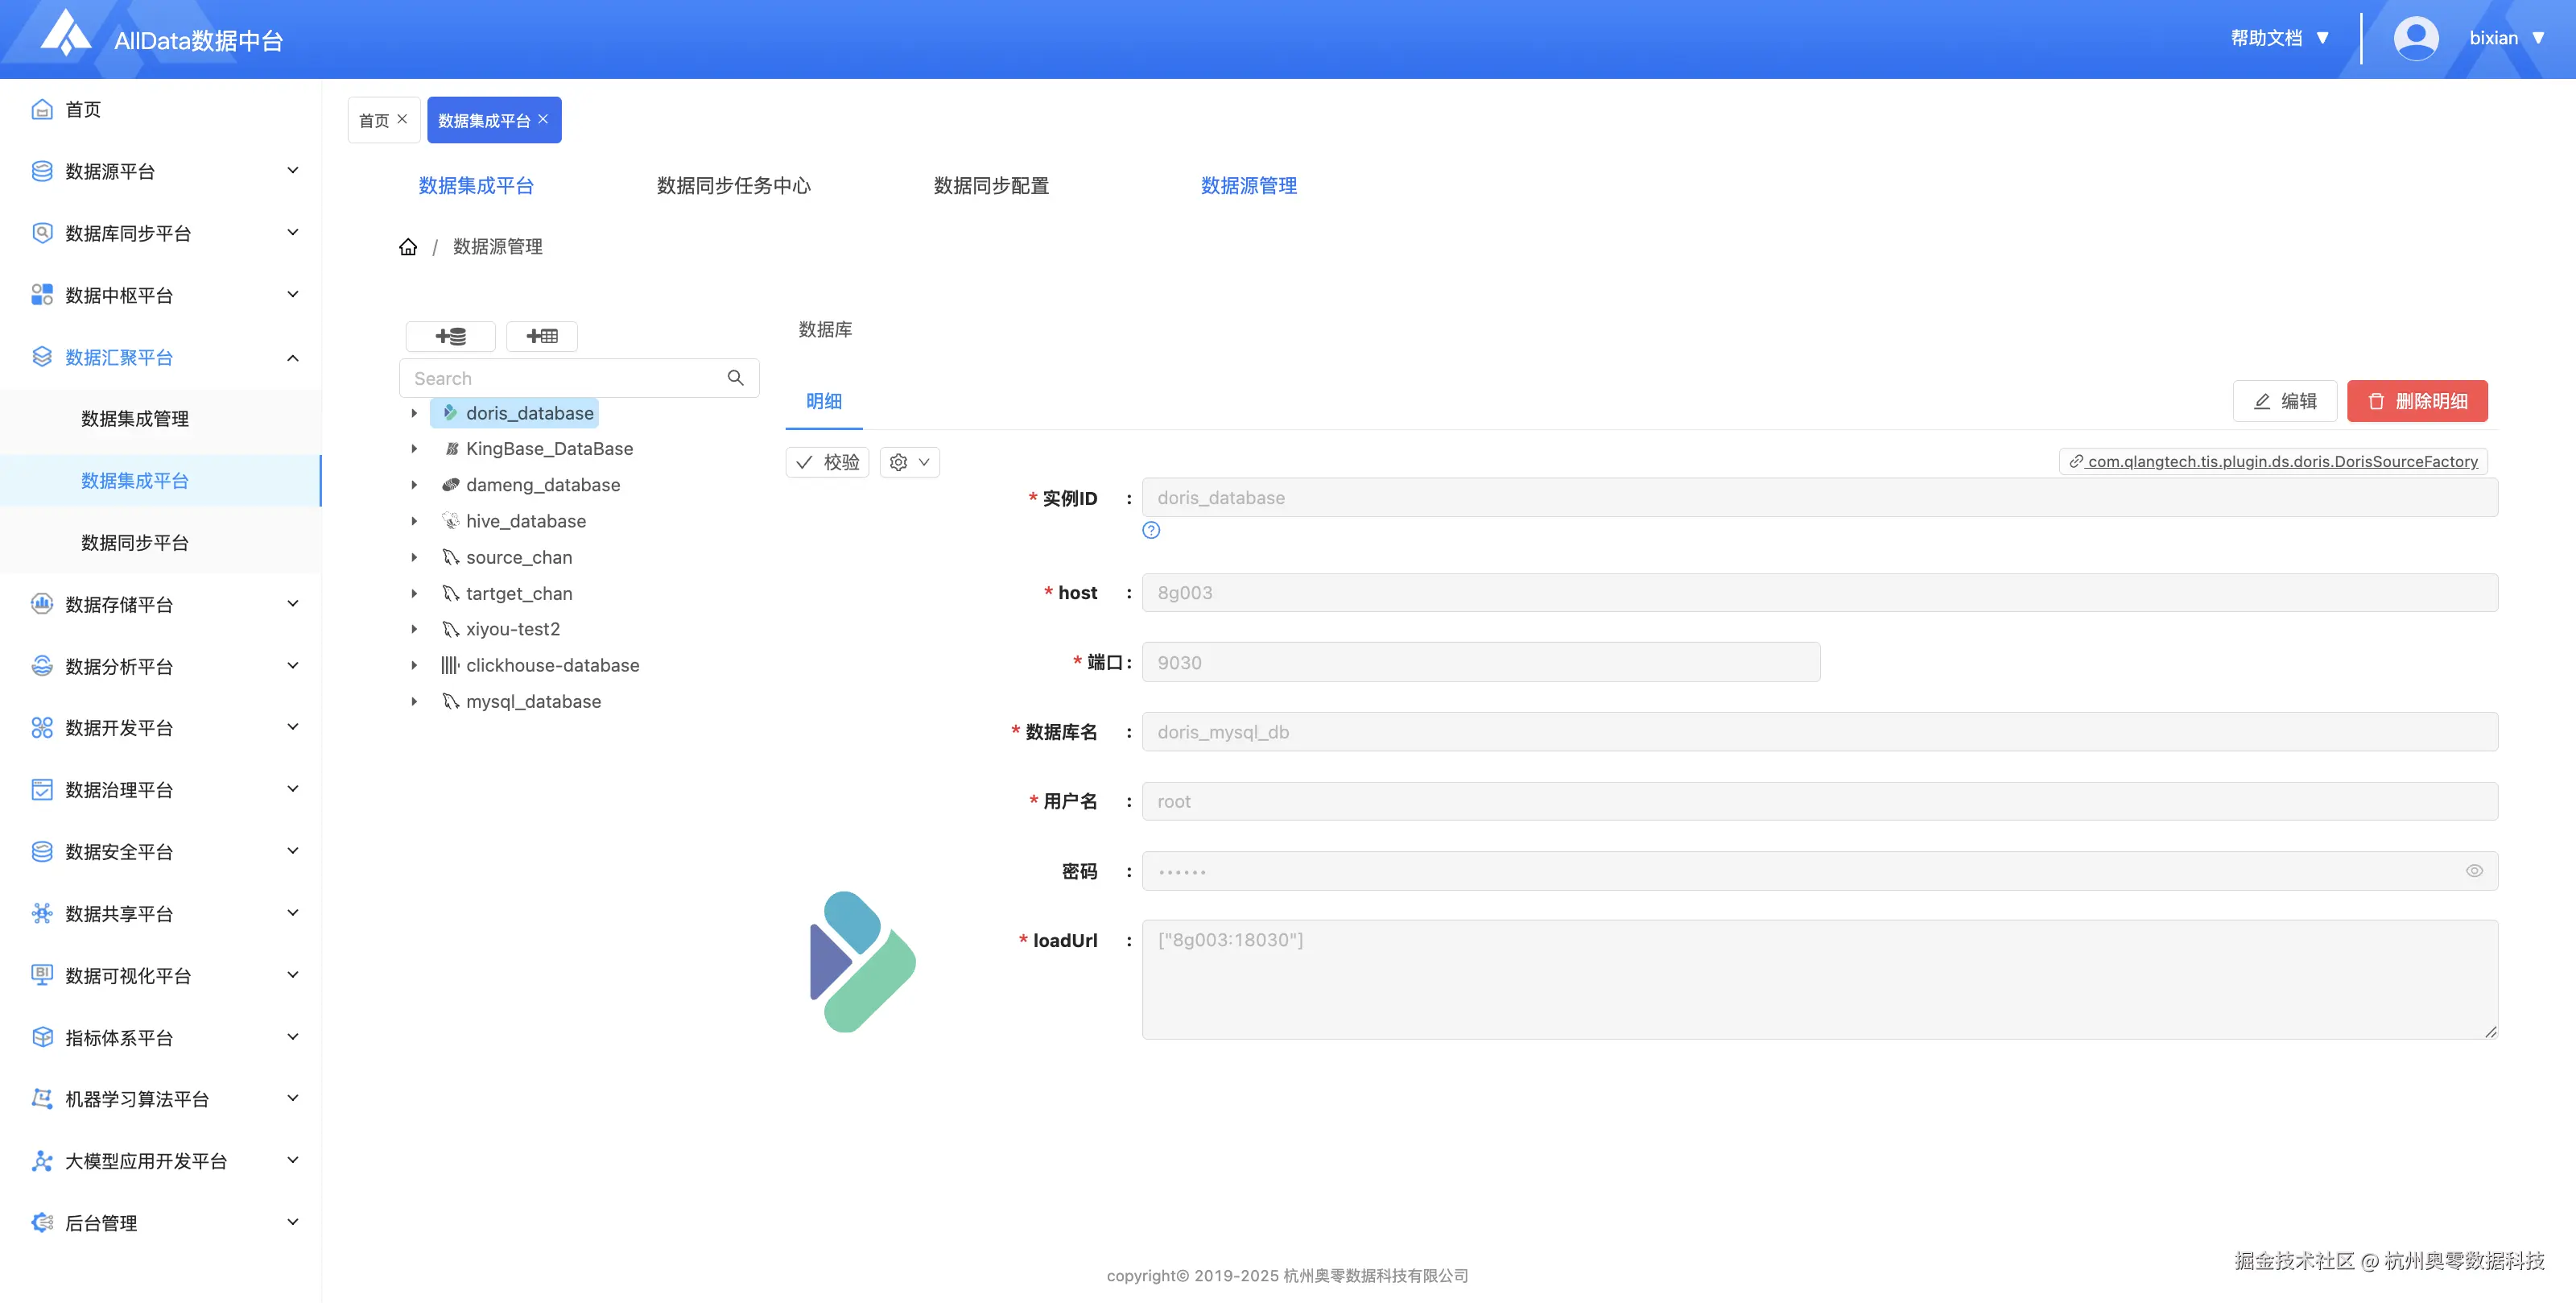This screenshot has height=1303, width=2576.
Task: Expand the KingBase_DataBase tree node
Action: [x=414, y=449]
